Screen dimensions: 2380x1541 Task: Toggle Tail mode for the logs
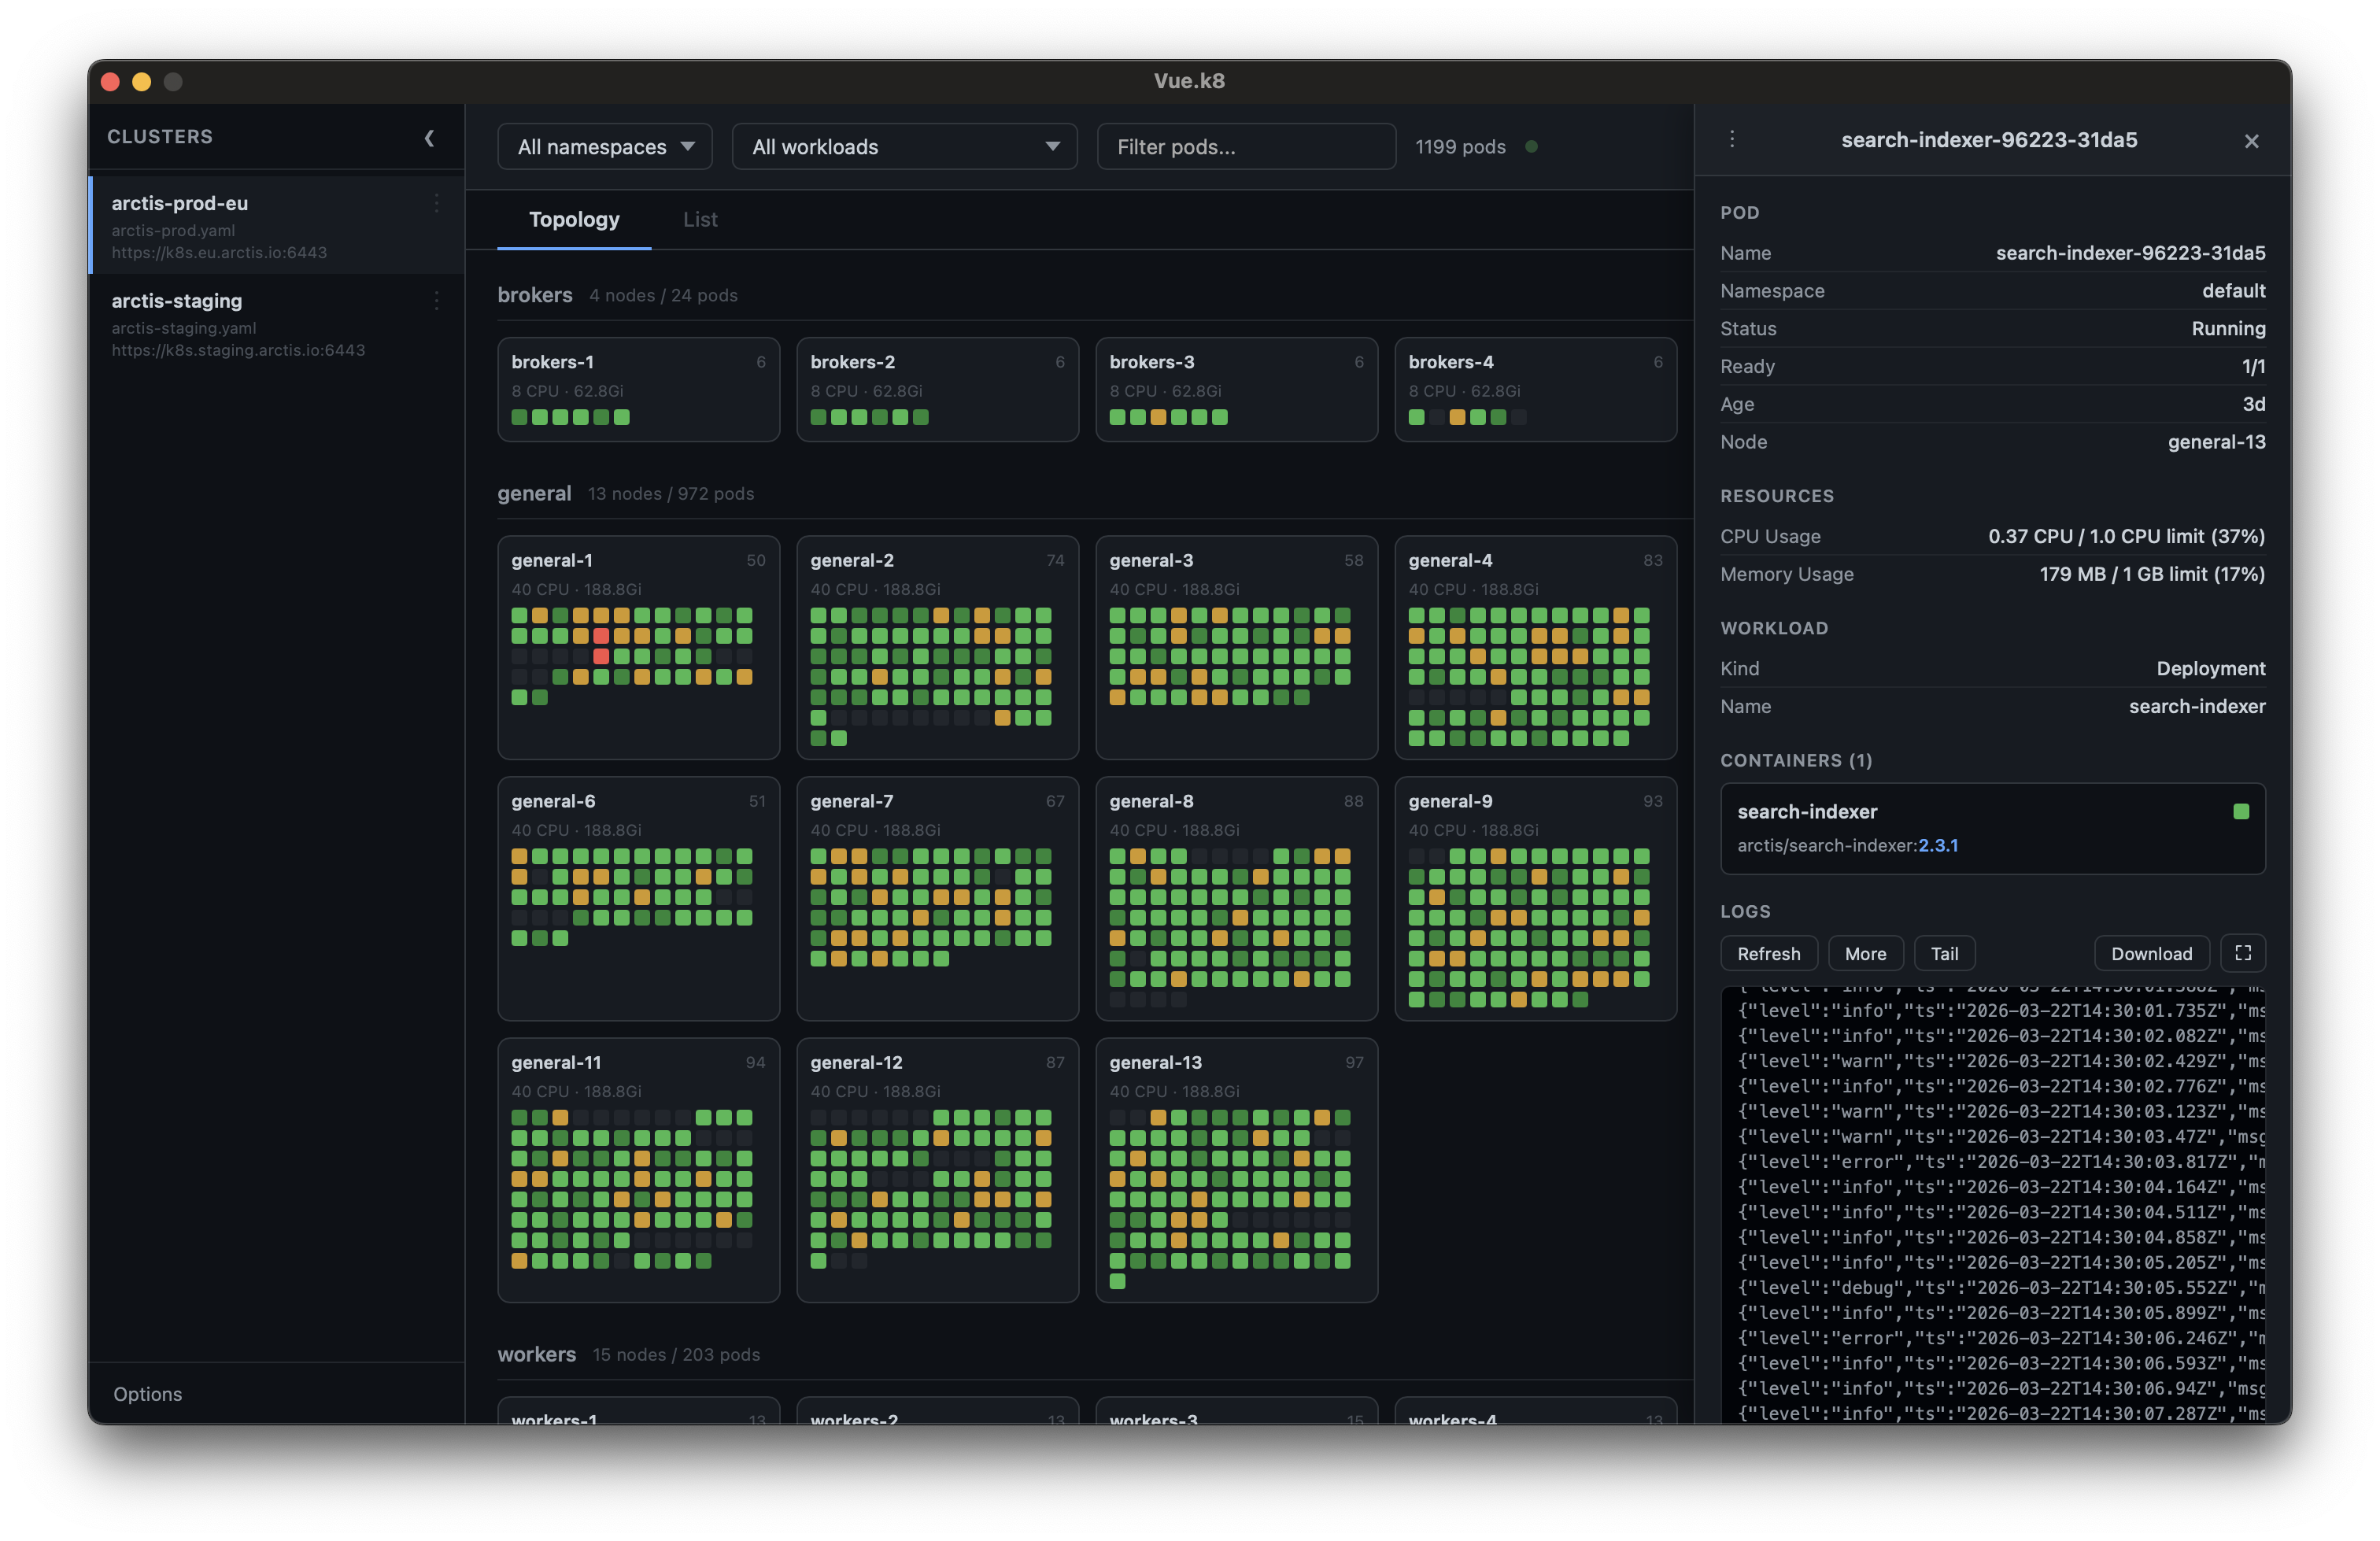pyautogui.click(x=1944, y=953)
